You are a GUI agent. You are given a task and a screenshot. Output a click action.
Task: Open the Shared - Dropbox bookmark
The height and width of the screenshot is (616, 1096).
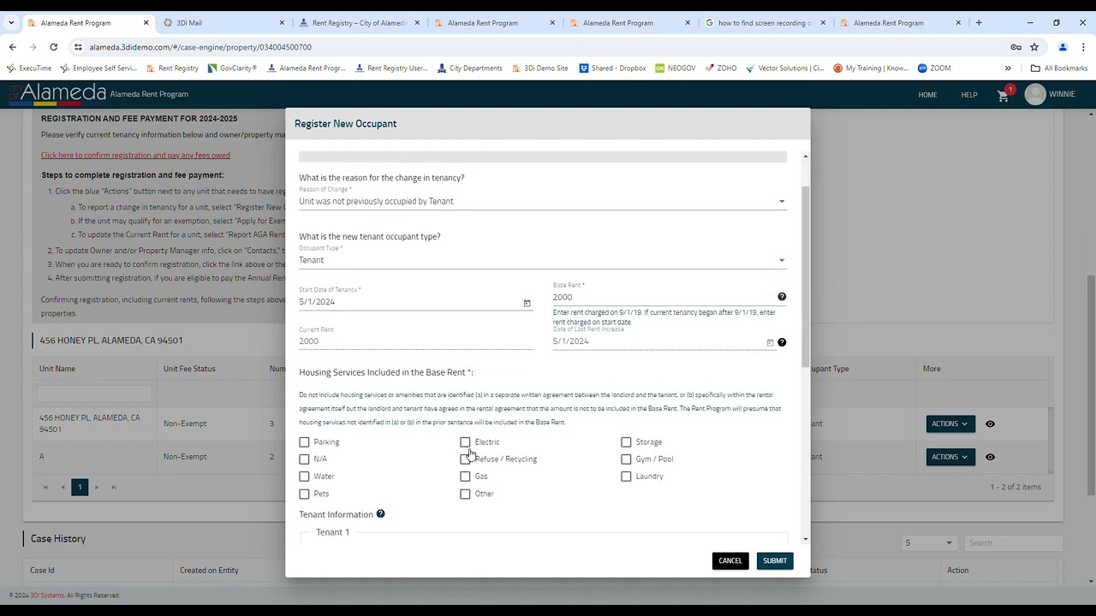(x=612, y=68)
